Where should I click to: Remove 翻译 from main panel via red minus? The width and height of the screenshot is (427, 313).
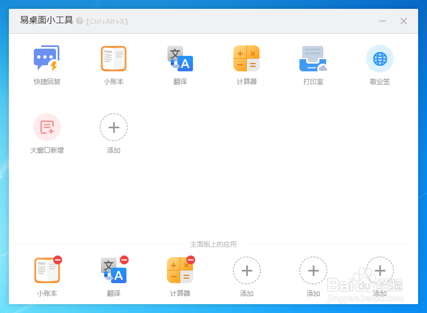[124, 260]
